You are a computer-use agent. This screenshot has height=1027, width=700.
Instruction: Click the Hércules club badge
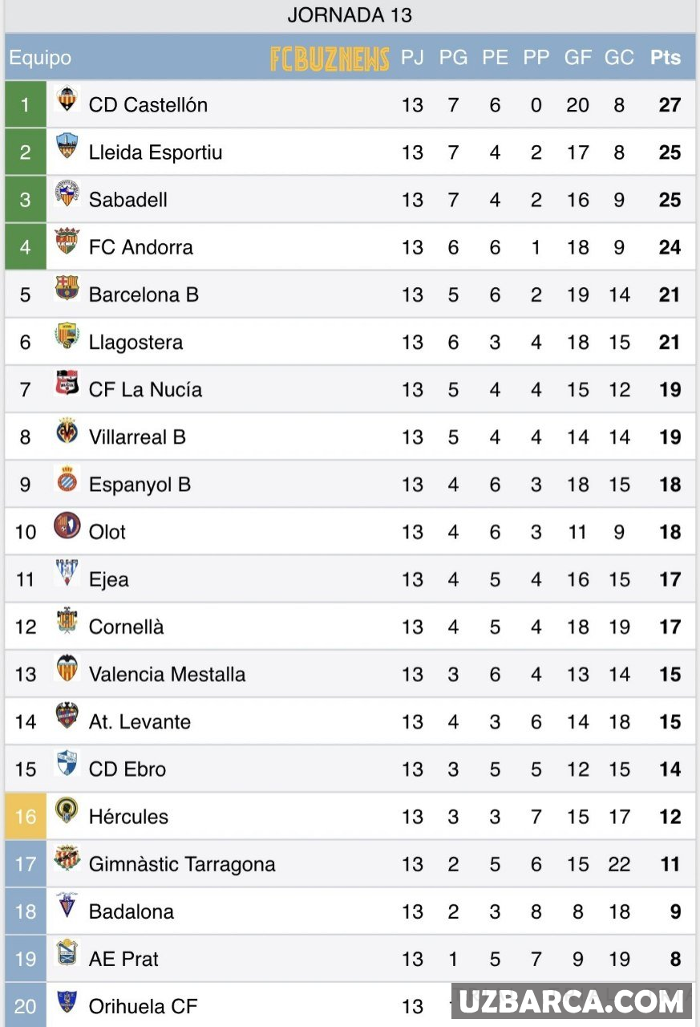(x=67, y=811)
